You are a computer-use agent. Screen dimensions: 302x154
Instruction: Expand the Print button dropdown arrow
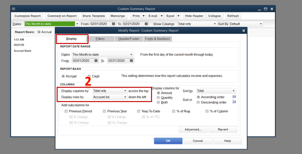click(144, 16)
